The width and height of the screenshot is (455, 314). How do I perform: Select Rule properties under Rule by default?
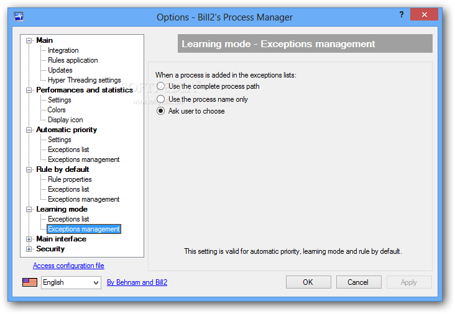click(x=70, y=179)
